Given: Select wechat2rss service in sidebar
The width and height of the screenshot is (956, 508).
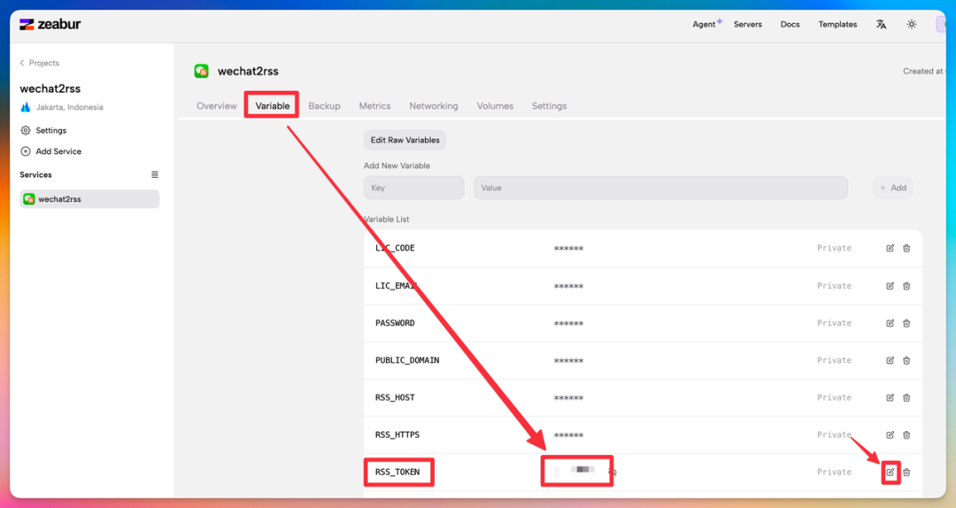Looking at the screenshot, I should pyautogui.click(x=89, y=199).
